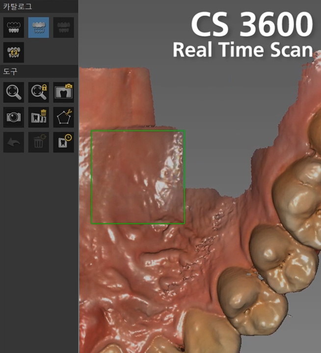
Task: Open the tooth scan history clock icon
Action: 64,142
